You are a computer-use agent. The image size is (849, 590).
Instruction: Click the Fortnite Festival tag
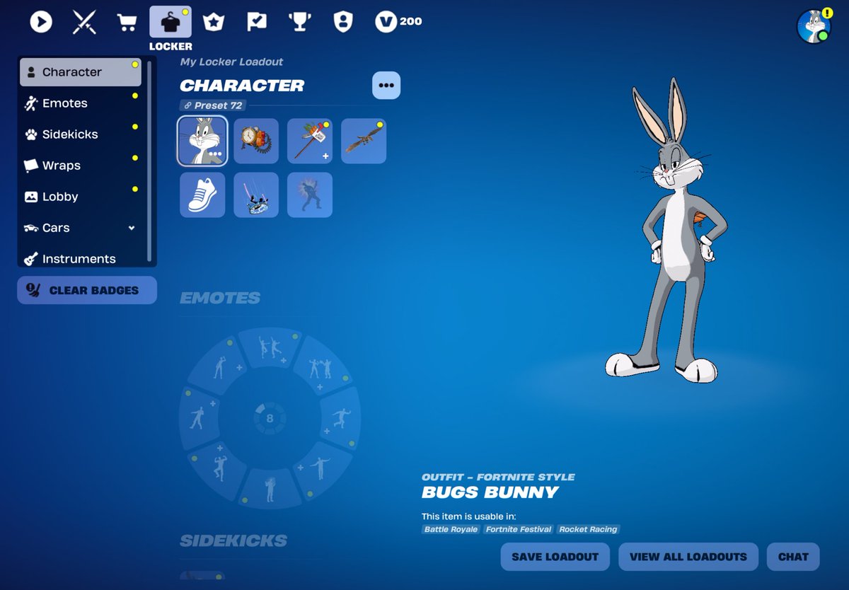(x=519, y=529)
